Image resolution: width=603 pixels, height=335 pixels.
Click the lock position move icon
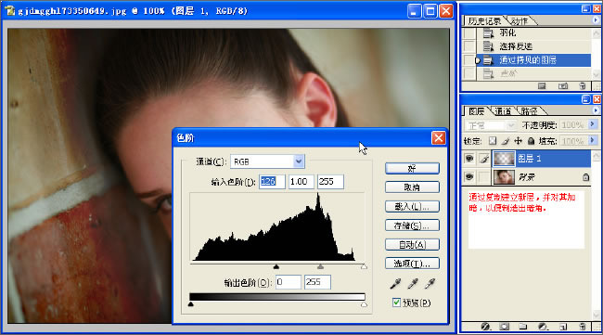pos(518,141)
